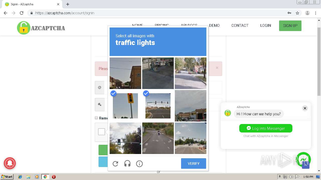This screenshot has height=180, width=321.
Task: Open the Action Center flag icon
Action: pos(297,177)
